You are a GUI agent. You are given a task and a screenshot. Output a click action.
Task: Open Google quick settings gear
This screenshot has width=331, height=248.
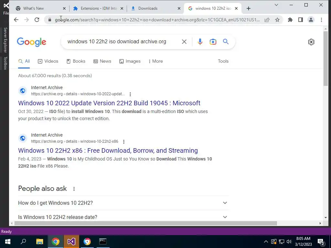coord(311,42)
